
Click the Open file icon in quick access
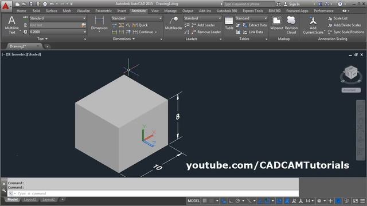coord(24,4)
